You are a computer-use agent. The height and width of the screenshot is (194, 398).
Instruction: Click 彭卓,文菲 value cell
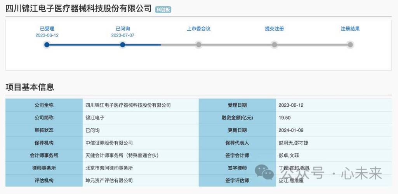[x=334, y=156]
